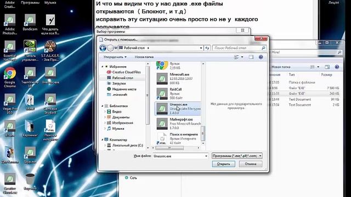Open Help in the dialog toolbar

tap(261, 57)
